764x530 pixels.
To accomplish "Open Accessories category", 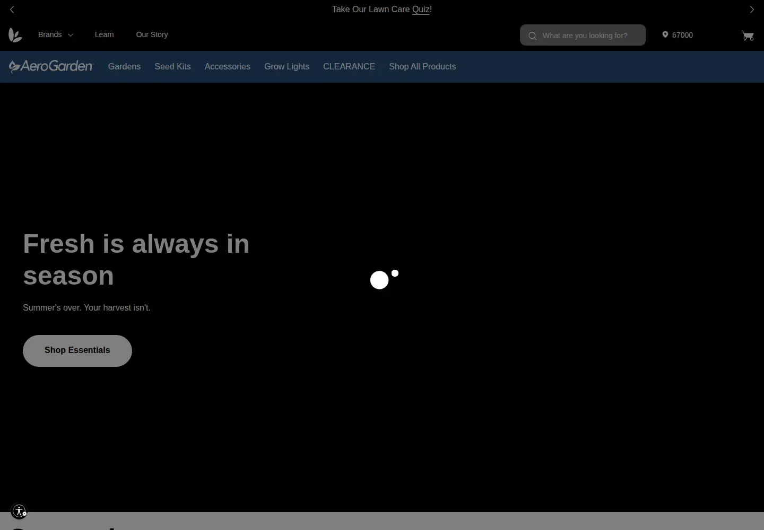I will (x=227, y=66).
